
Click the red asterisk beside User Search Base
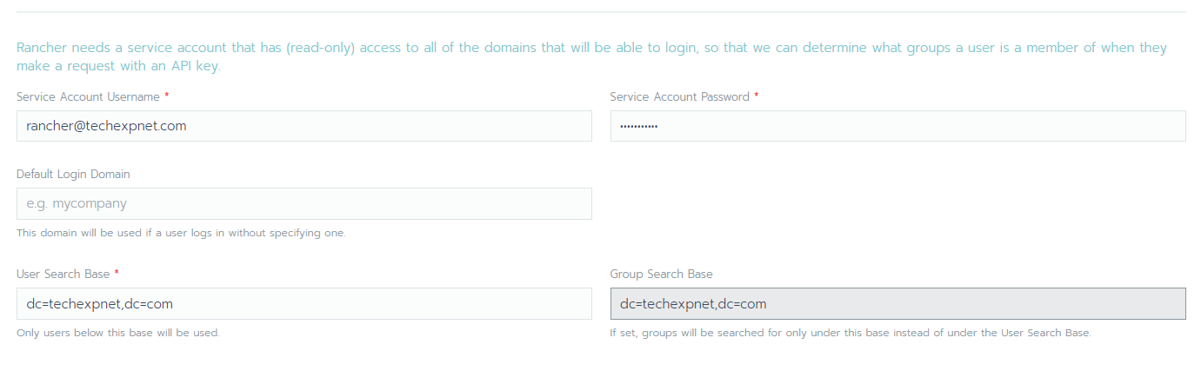117,273
